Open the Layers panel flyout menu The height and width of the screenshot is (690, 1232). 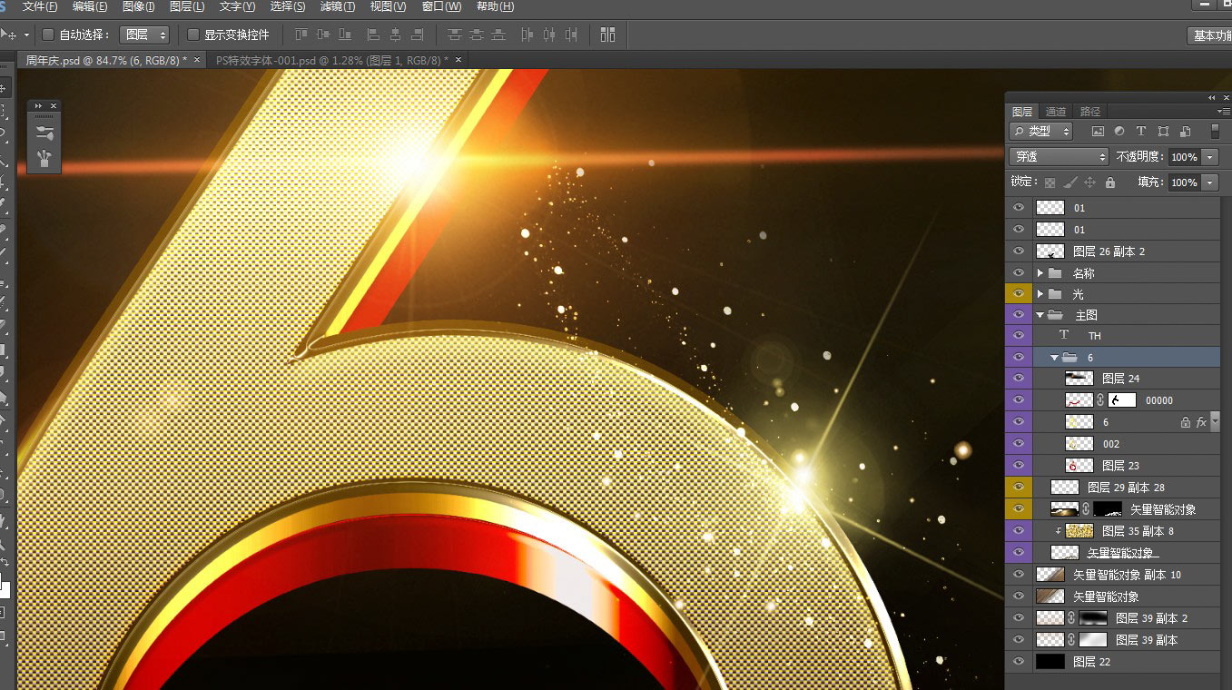pos(1224,111)
